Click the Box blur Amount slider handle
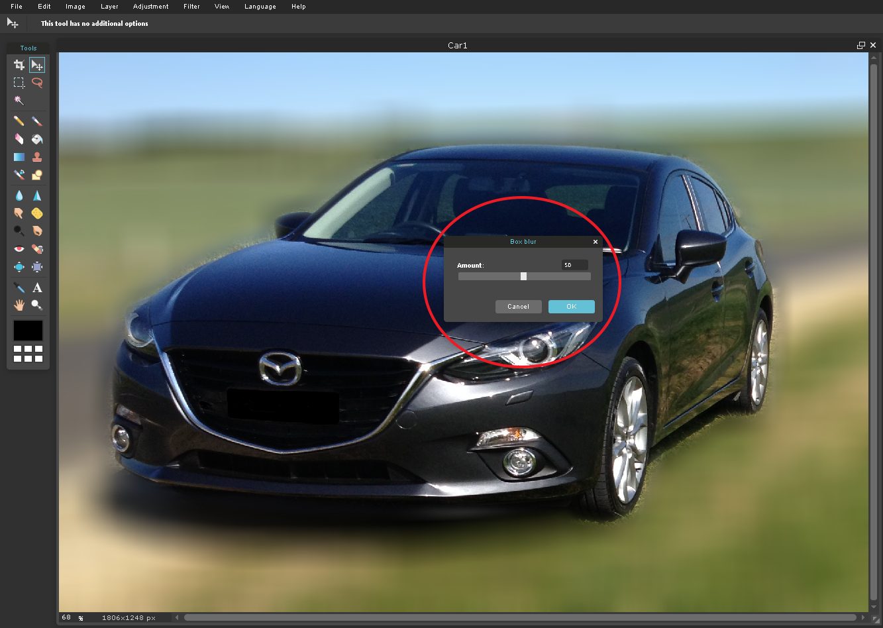Image resolution: width=883 pixels, height=628 pixels. coord(523,276)
